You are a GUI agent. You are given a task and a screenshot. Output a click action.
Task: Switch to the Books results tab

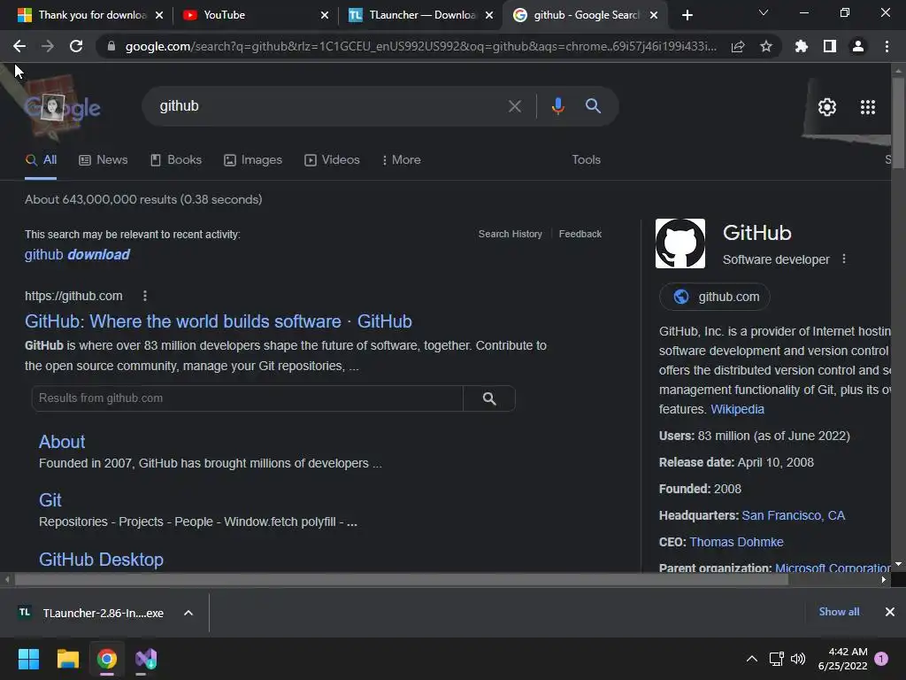[176, 159]
